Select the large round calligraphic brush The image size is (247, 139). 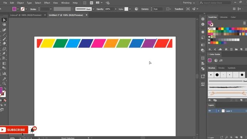[x=217, y=75]
